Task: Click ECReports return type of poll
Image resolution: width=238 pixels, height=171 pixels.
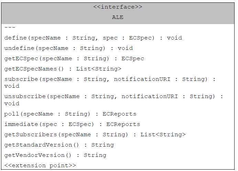Action: [119, 114]
